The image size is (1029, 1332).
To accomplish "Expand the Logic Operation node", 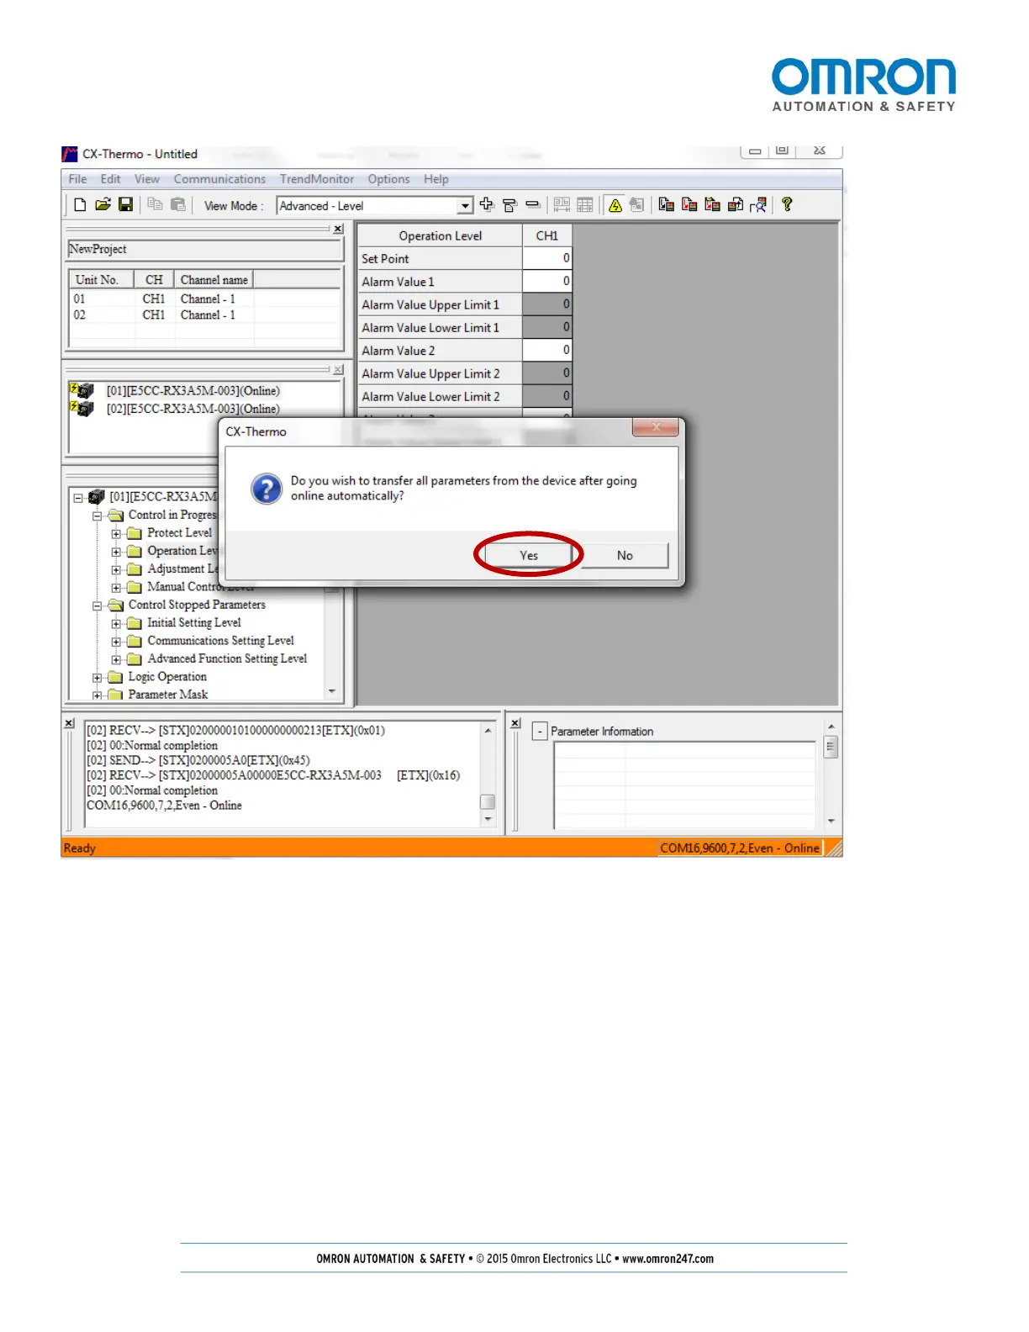I will click(98, 678).
